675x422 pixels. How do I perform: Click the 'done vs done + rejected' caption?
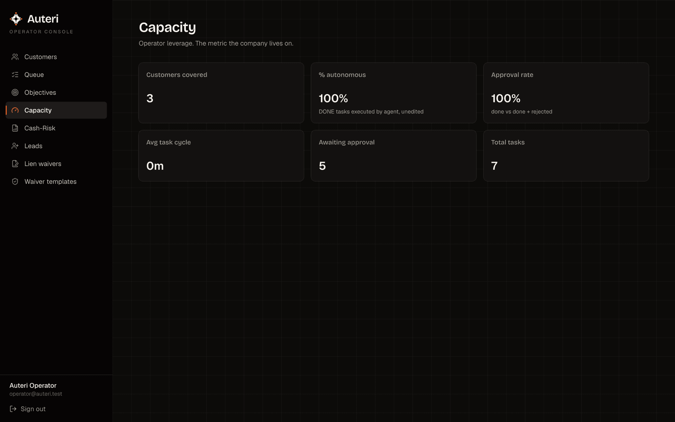[x=521, y=112]
